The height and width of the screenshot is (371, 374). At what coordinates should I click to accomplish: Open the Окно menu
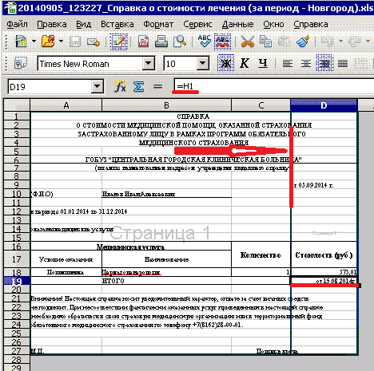273,24
